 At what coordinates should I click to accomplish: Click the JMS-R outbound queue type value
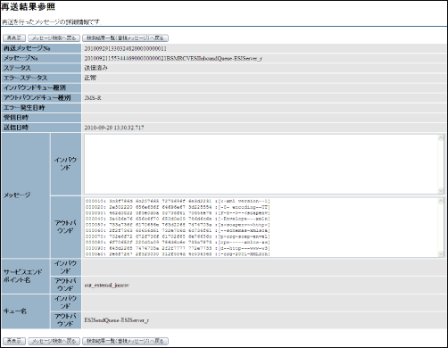(x=93, y=98)
